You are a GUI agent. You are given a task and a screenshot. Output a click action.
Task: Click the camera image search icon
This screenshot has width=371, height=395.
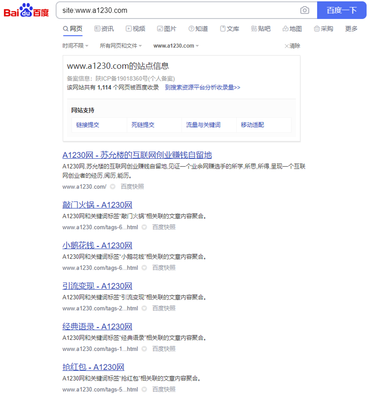(x=305, y=10)
